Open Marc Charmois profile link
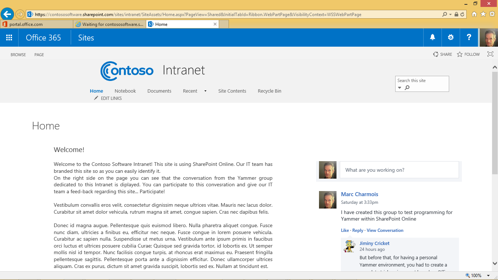Image resolution: width=498 pixels, height=280 pixels. (x=359, y=194)
